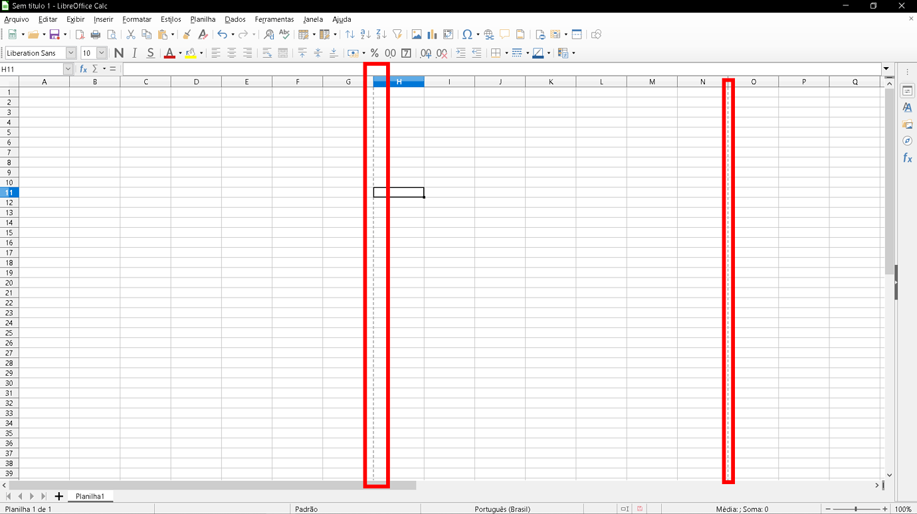Open the font name dropdown
The width and height of the screenshot is (917, 514).
pyautogui.click(x=69, y=52)
